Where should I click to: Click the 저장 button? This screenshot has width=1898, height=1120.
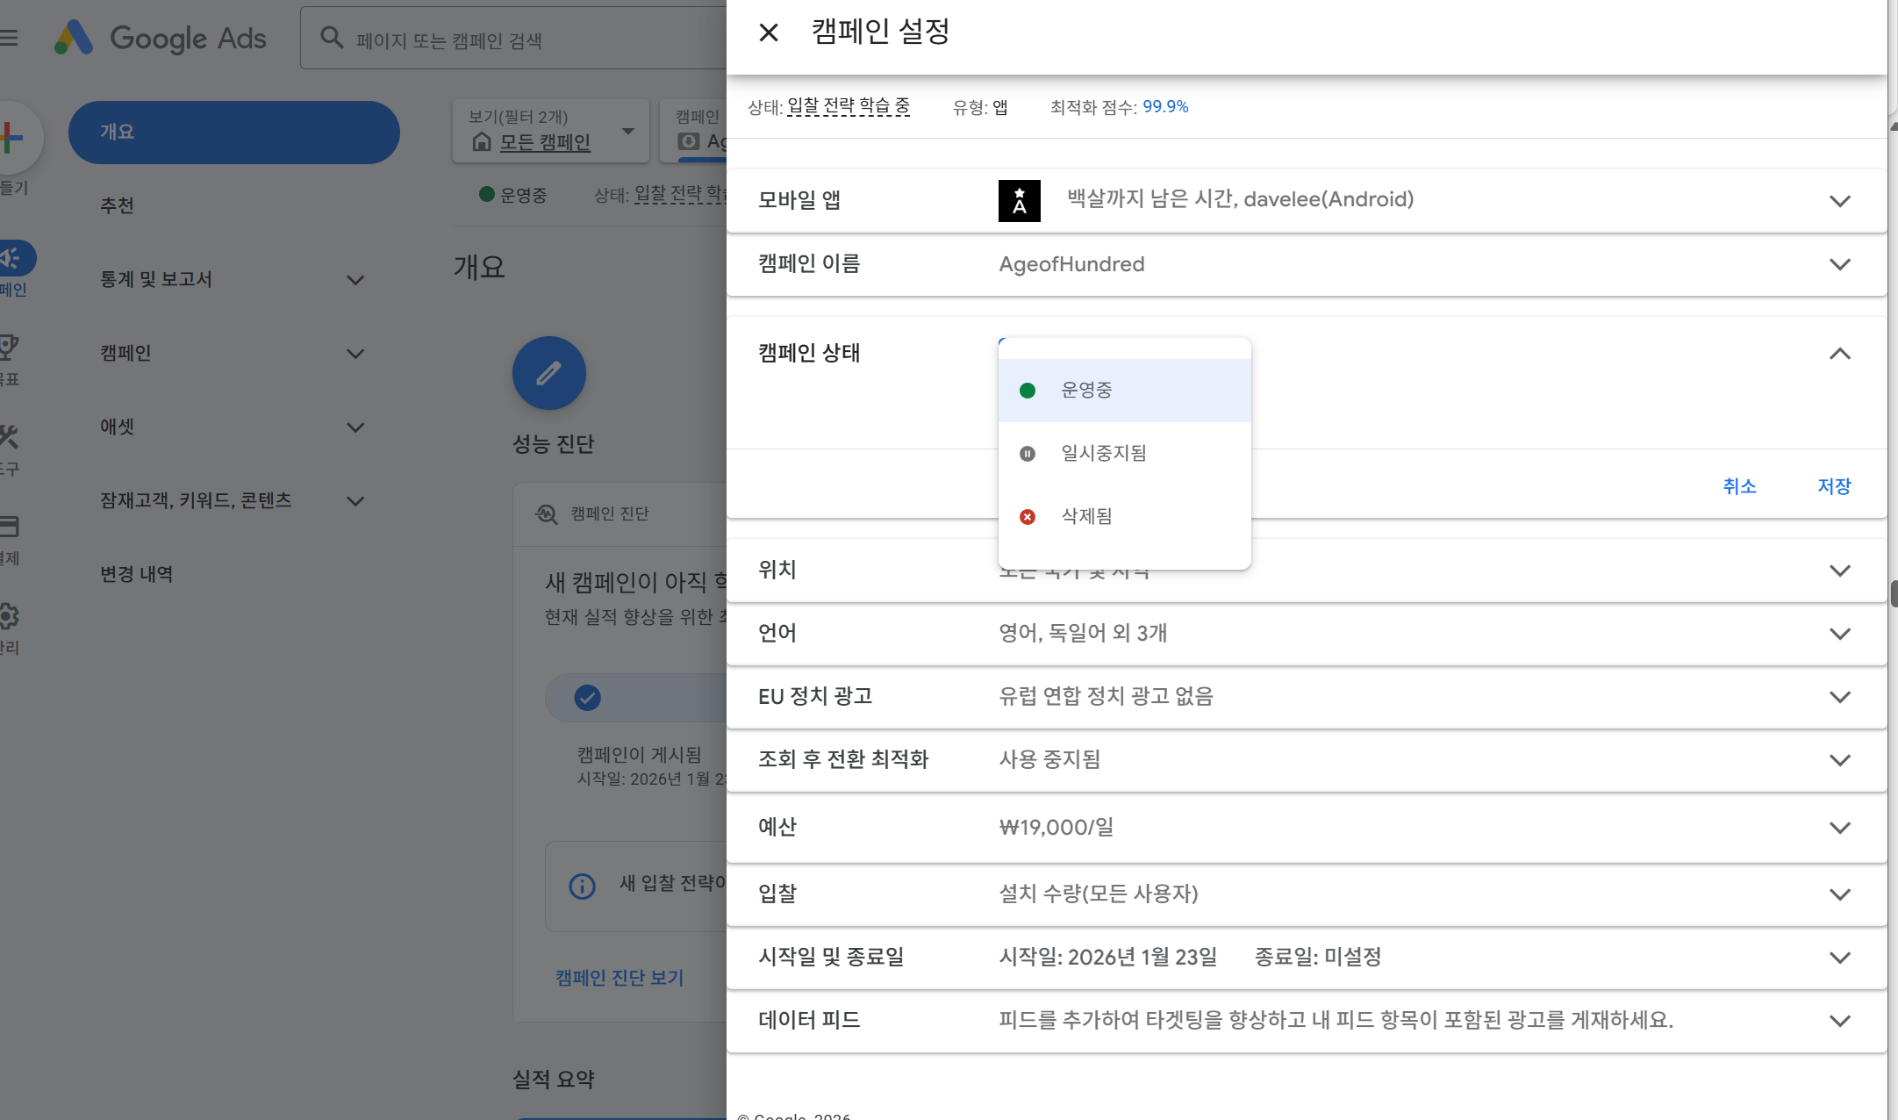click(x=1833, y=486)
